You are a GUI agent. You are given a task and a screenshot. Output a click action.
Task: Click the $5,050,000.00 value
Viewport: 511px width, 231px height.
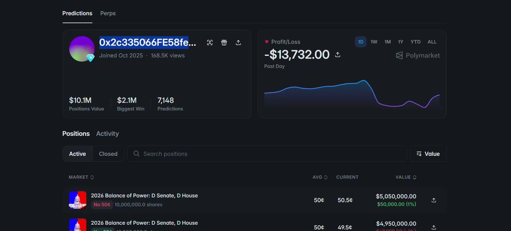click(x=396, y=197)
